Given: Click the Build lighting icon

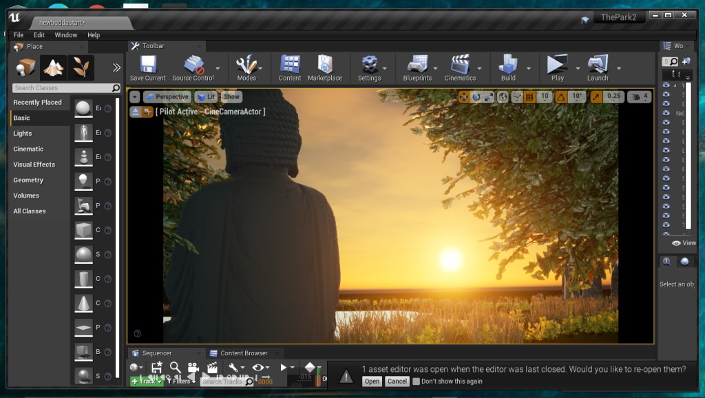Looking at the screenshot, I should 508,65.
